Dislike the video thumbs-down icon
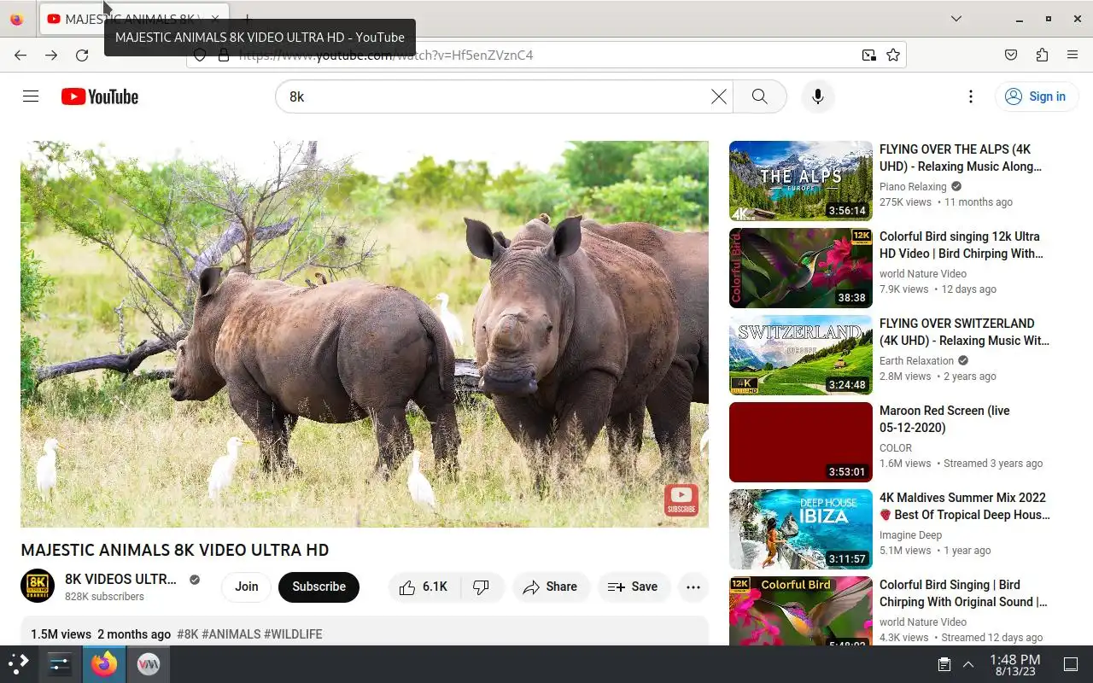Image resolution: width=1093 pixels, height=683 pixels. coord(482,587)
